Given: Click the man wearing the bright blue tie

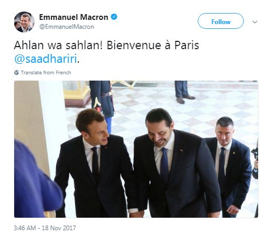Looking at the screenshot, I should click(177, 164).
